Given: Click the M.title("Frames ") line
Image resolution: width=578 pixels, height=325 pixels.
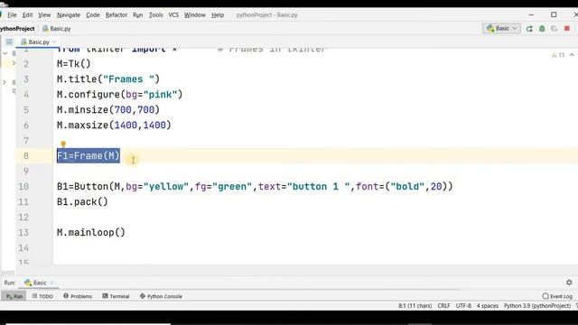Looking at the screenshot, I should 108,79.
